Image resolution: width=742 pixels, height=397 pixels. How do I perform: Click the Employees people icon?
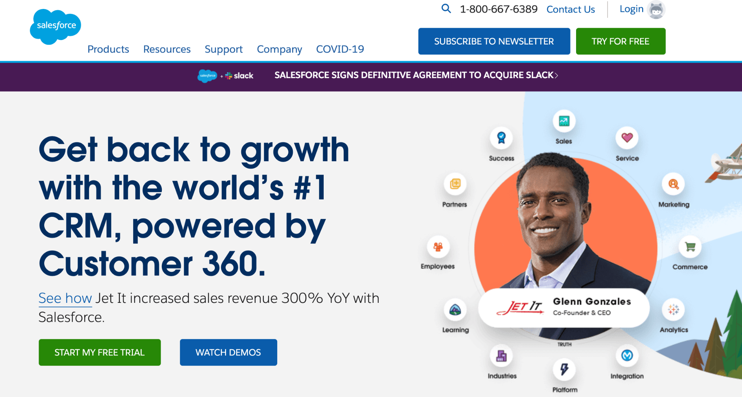[438, 247]
